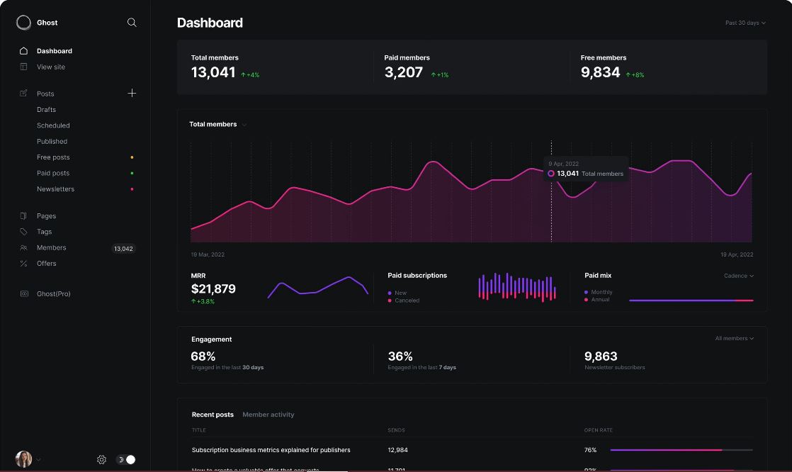Open Ghost(Pro) section

54,293
